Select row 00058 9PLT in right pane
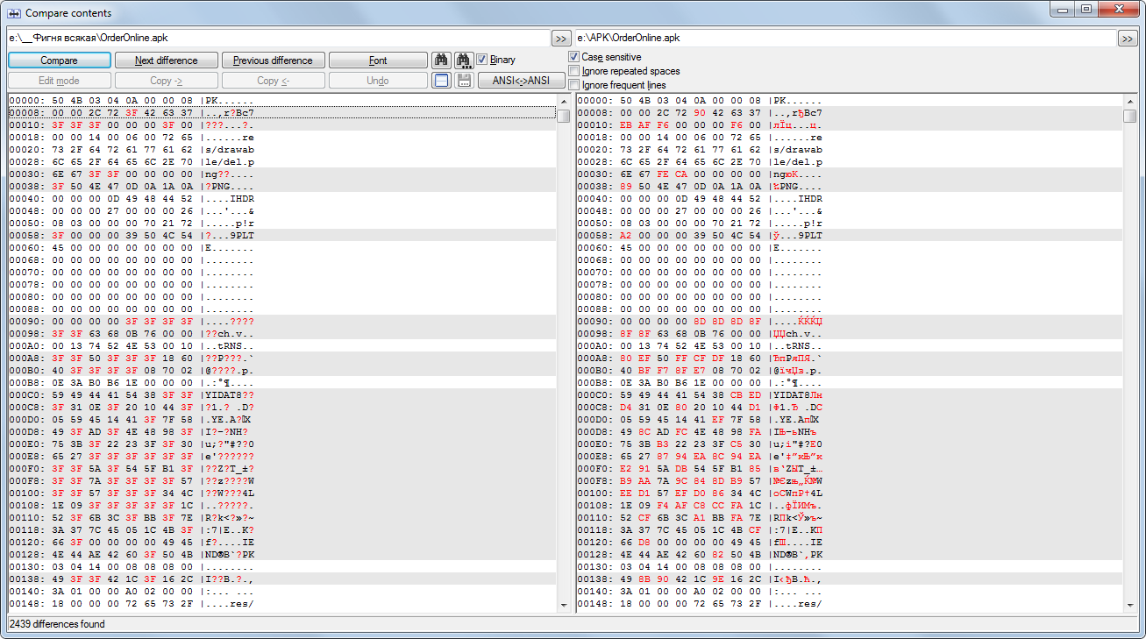This screenshot has height=639, width=1146. click(x=849, y=236)
